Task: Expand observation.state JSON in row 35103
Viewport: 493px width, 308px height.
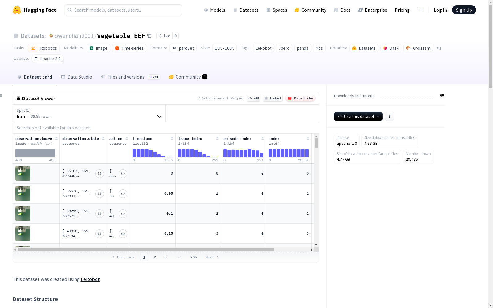Action: point(100,174)
